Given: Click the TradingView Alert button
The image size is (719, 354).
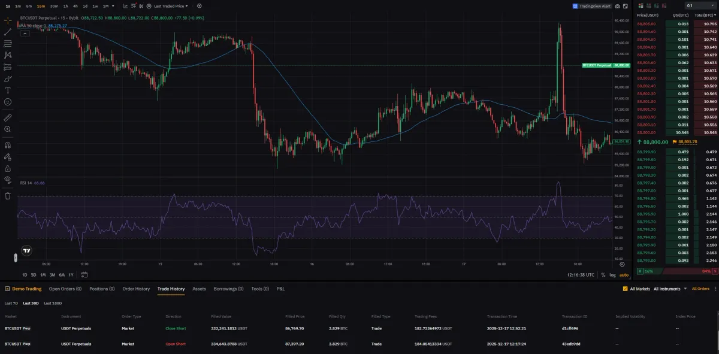Looking at the screenshot, I should (x=591, y=6).
